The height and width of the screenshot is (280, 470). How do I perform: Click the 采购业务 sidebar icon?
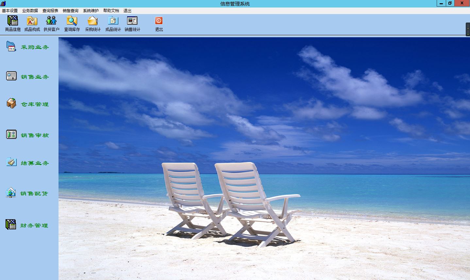click(11, 46)
